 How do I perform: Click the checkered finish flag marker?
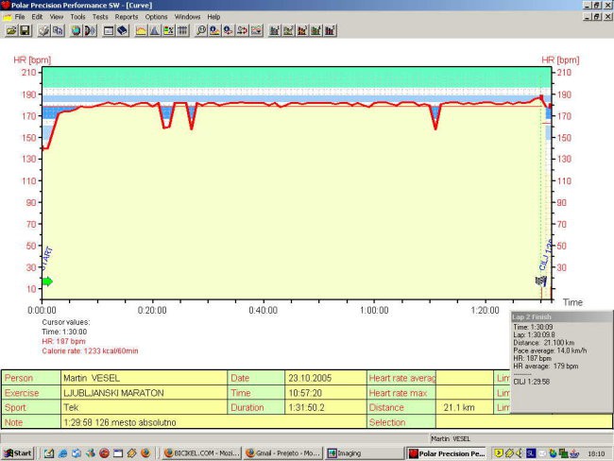(540, 281)
